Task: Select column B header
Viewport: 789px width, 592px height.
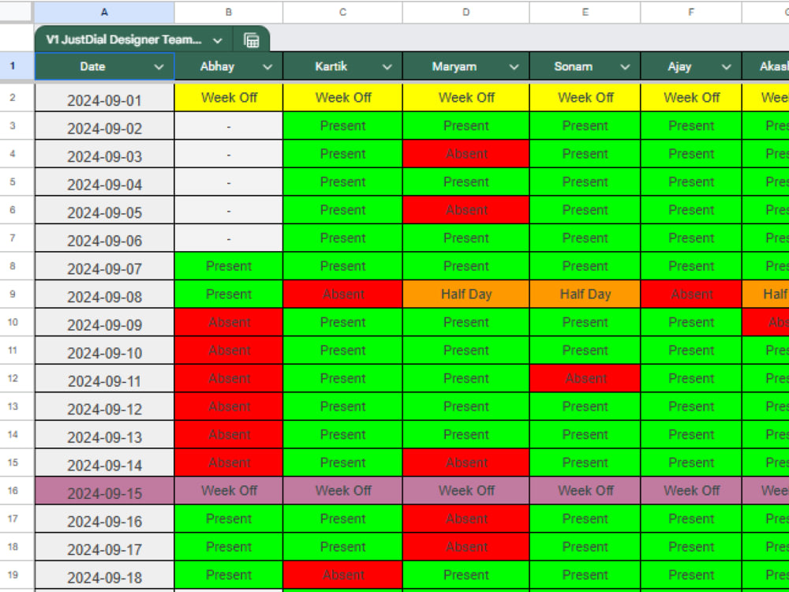Action: click(x=229, y=12)
